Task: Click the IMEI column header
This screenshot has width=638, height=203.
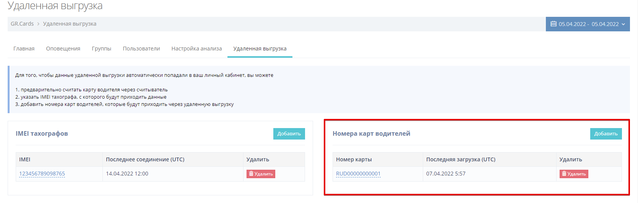Action: click(25, 159)
